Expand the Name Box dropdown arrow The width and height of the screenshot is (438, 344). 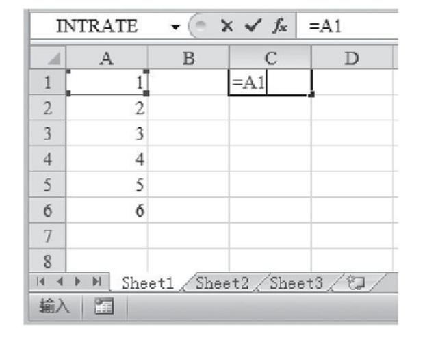176,27
